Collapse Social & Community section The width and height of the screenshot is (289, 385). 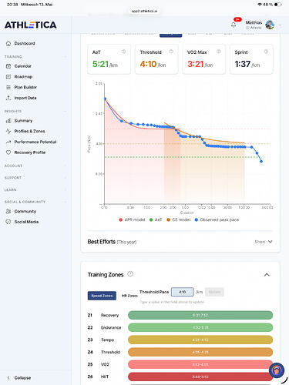coord(65,202)
